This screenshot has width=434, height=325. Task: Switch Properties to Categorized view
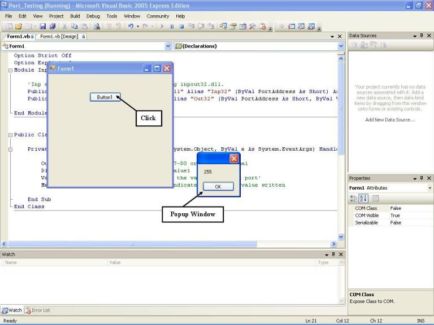(x=353, y=198)
